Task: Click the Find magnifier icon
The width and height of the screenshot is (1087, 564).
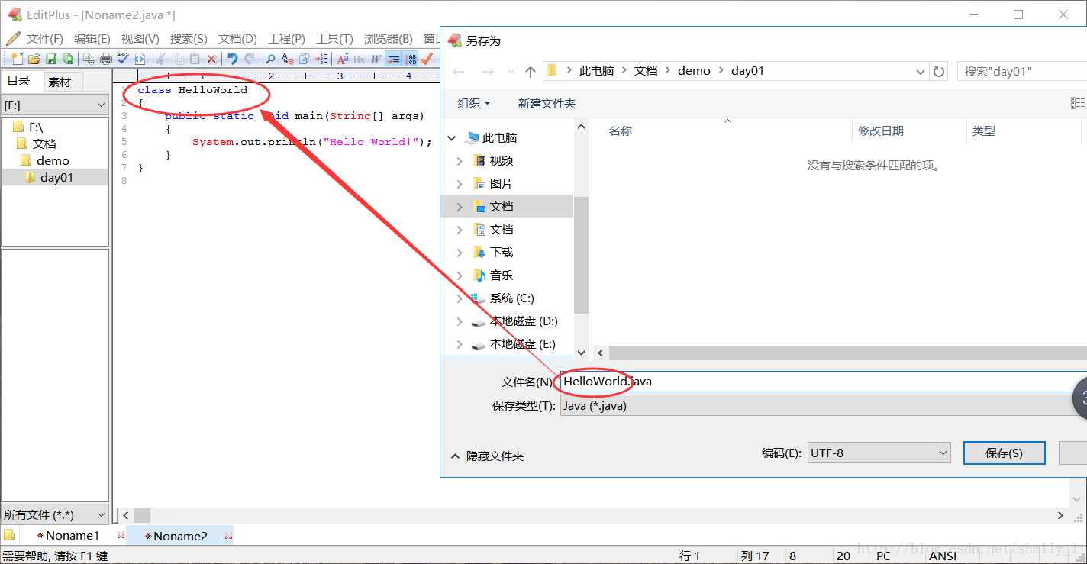Action: pos(270,59)
